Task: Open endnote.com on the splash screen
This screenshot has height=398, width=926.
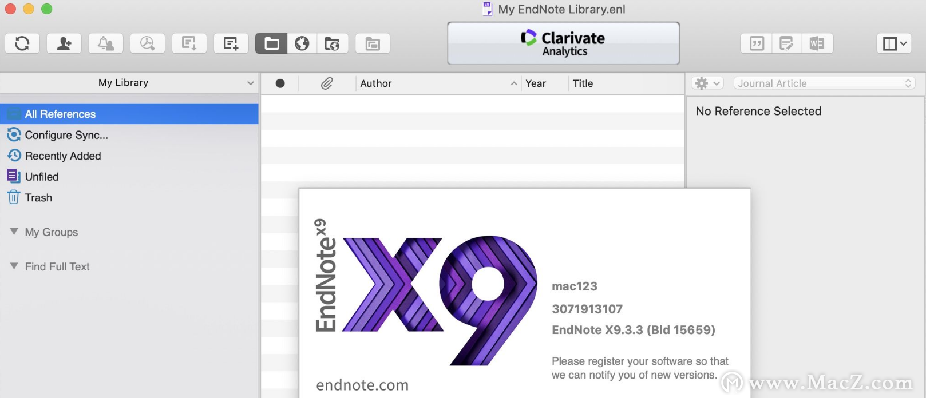Action: click(362, 385)
